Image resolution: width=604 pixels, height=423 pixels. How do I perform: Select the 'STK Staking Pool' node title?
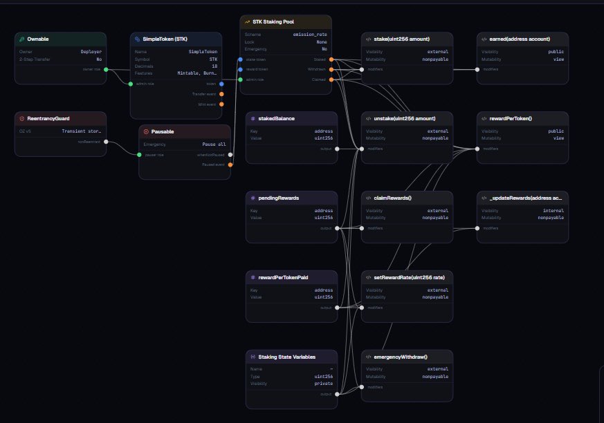273,22
